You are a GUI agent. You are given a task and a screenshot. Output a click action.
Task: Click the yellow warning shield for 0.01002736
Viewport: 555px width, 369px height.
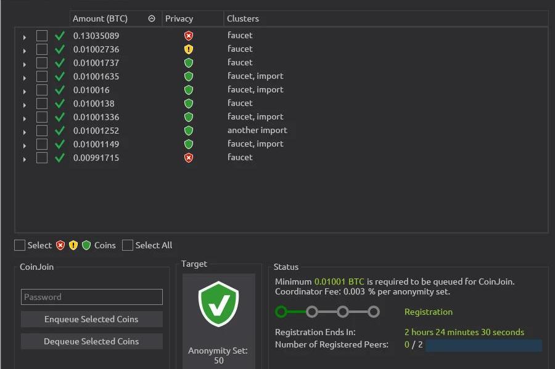tap(189, 49)
